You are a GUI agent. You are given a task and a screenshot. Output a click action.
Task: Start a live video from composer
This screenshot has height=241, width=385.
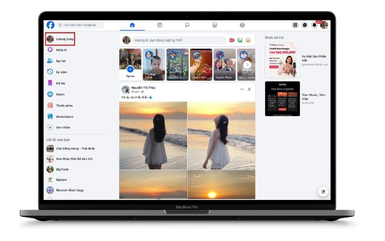click(232, 40)
